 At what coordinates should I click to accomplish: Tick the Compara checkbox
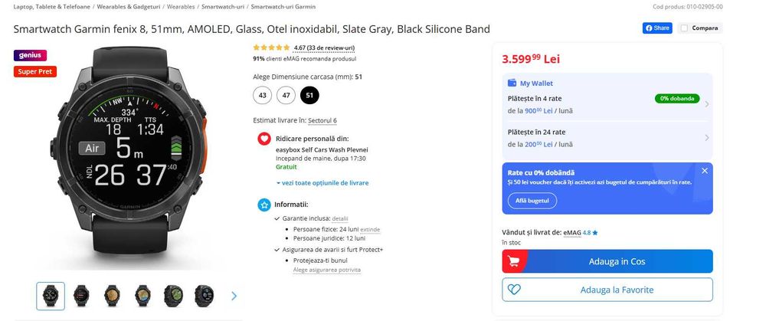point(685,28)
